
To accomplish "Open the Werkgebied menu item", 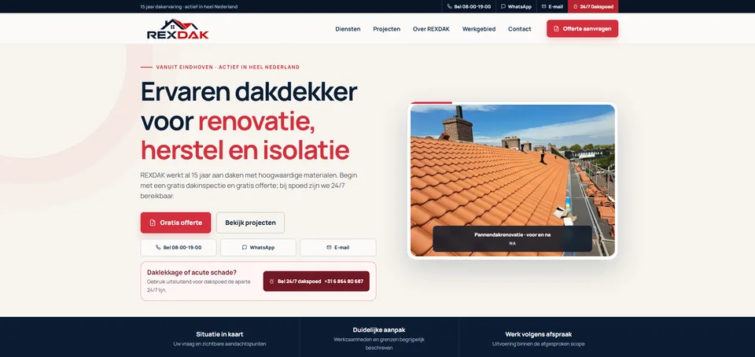I will coord(479,29).
